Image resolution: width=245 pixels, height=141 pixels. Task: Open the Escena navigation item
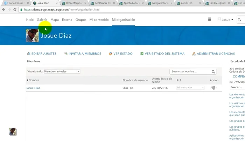pyautogui.click(x=67, y=20)
